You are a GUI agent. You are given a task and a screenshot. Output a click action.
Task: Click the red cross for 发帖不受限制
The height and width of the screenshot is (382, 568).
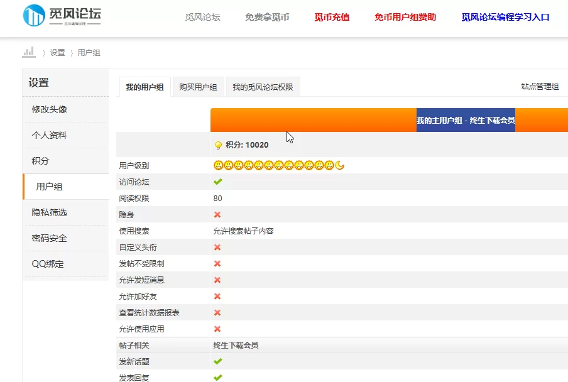[217, 263]
